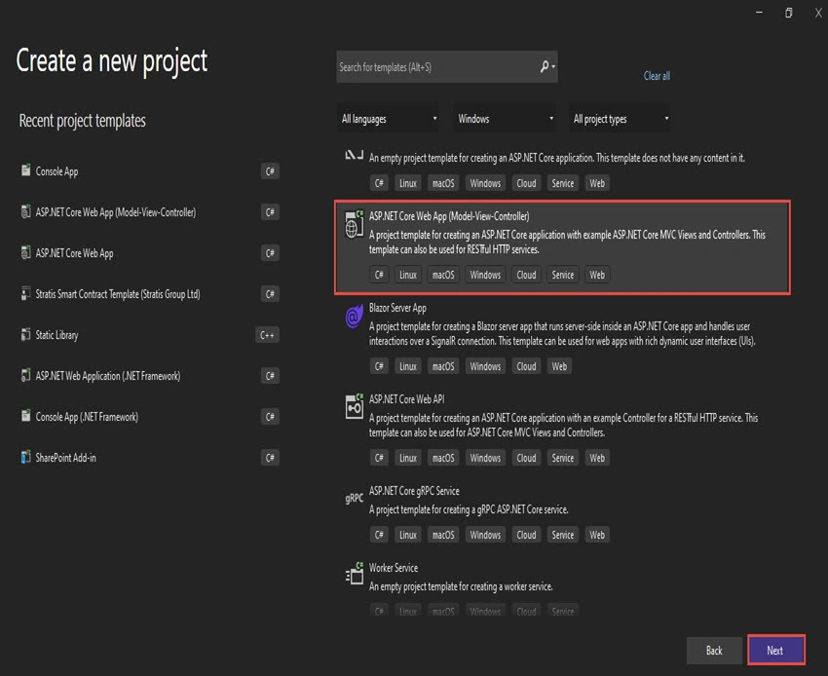Minimize the Create a new project window
The width and height of the screenshot is (828, 676).
(759, 13)
